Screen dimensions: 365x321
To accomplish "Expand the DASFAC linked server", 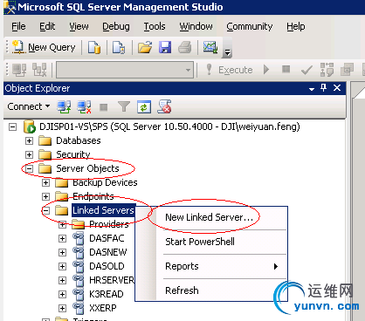I will 62,238.
